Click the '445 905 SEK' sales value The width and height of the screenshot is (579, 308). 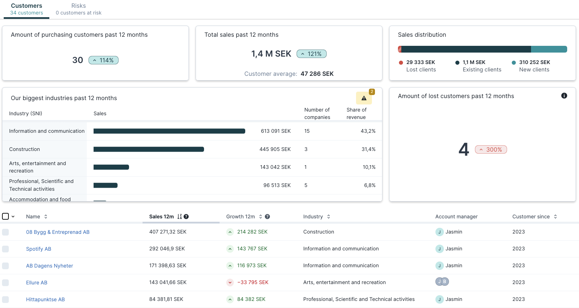pos(275,149)
